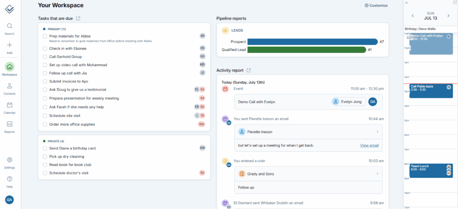Open the Help question mark icon
Screen dimensions: 458x209
point(9,179)
